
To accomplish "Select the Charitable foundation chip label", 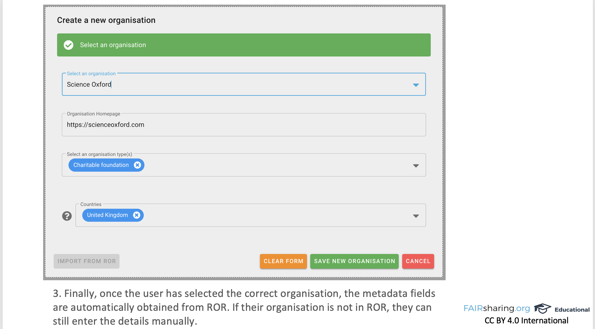I will click(x=101, y=165).
